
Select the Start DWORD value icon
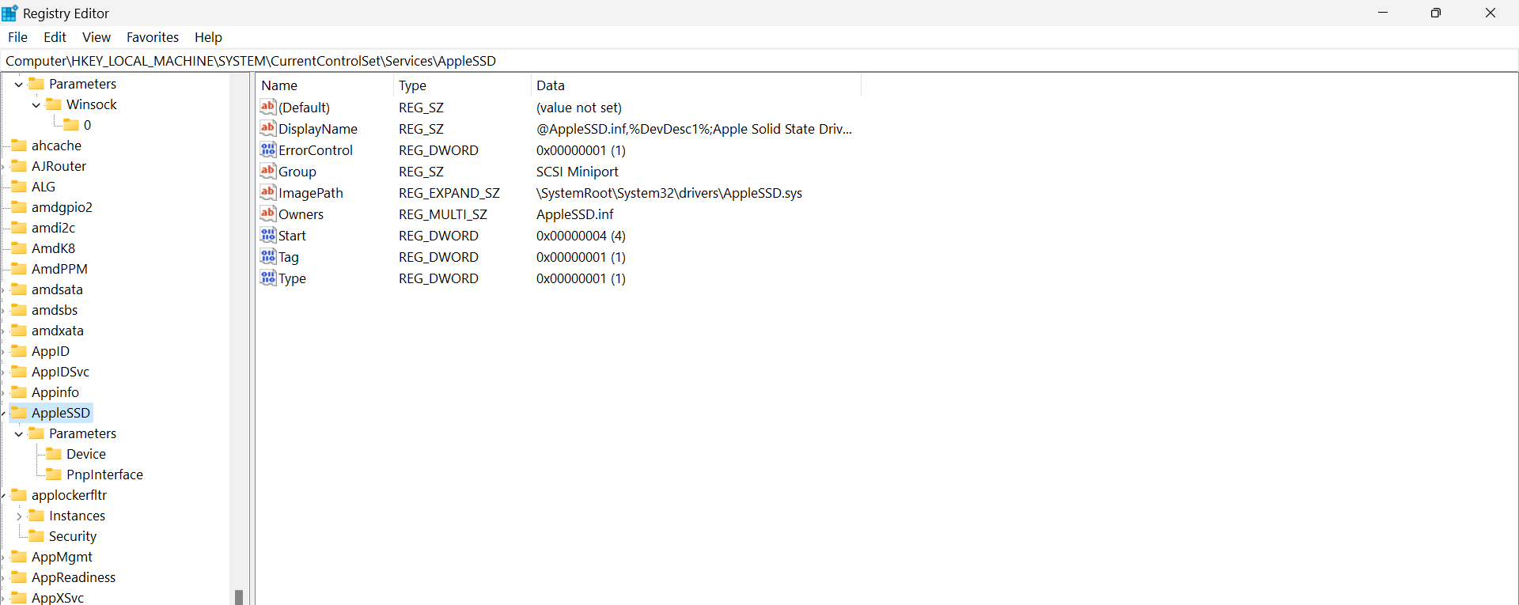tap(268, 235)
